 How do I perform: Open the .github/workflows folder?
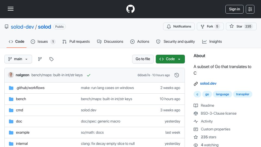[30, 88]
